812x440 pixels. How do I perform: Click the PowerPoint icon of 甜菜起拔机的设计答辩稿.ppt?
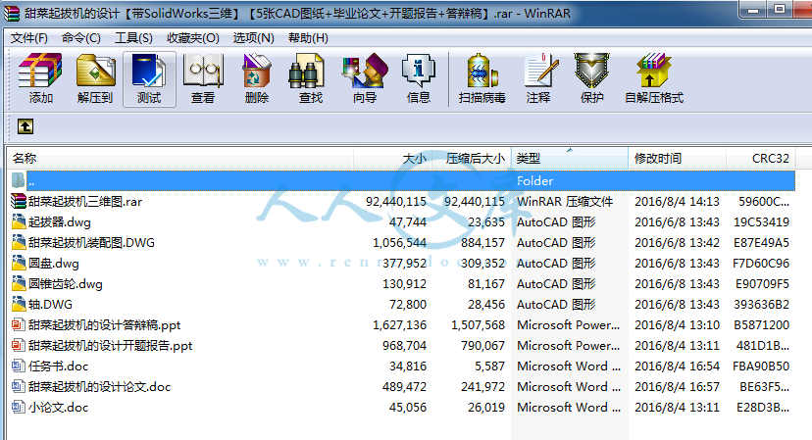[x=19, y=325]
